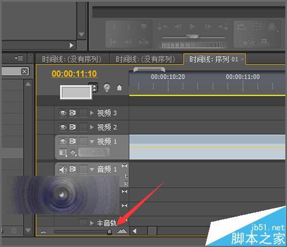Collapse the 视频 1 track
The image size is (287, 247).
click(x=92, y=142)
